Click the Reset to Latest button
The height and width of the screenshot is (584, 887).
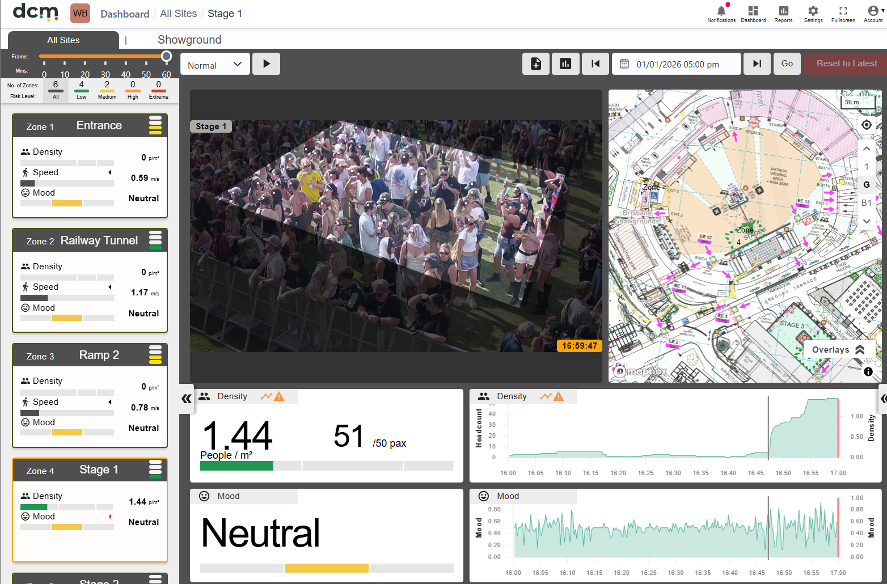(846, 64)
